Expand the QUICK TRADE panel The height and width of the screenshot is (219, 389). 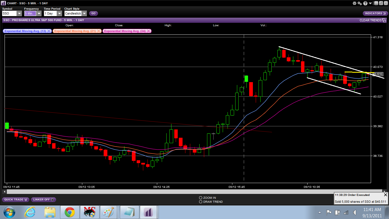(16, 200)
